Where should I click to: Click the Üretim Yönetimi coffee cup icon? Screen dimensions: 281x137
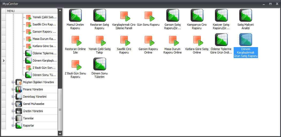[19, 111]
